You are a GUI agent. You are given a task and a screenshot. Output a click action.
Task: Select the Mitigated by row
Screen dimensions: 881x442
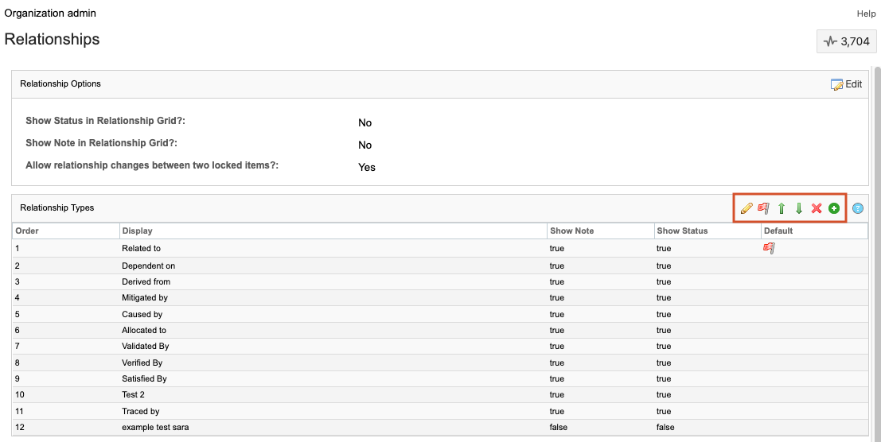tap(440, 298)
